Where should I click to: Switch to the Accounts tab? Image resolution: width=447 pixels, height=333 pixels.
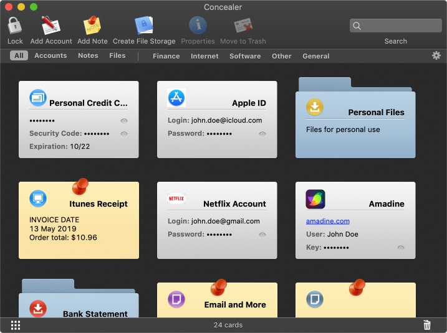50,55
